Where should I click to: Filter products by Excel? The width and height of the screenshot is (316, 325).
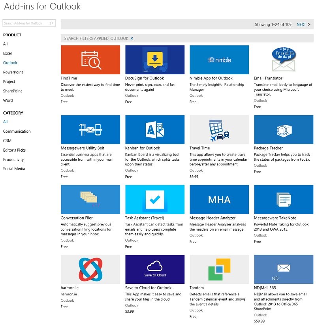point(8,53)
